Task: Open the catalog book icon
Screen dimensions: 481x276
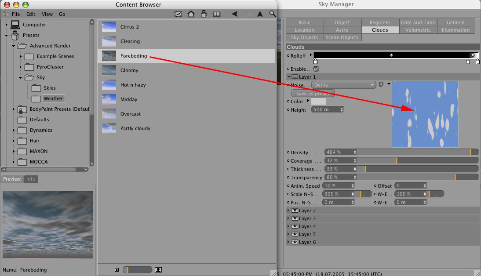Action: (x=216, y=14)
